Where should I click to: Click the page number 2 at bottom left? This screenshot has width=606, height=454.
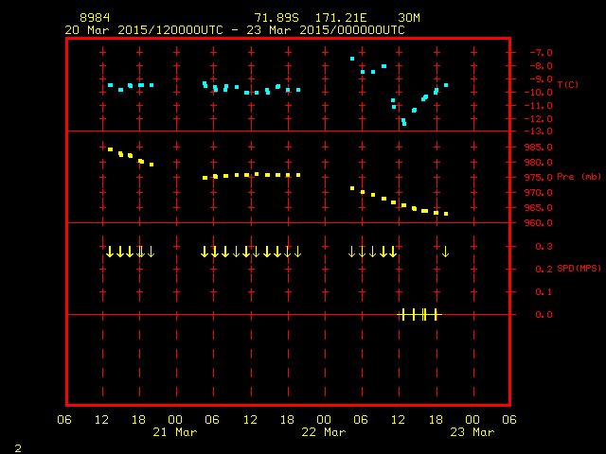click(x=18, y=448)
